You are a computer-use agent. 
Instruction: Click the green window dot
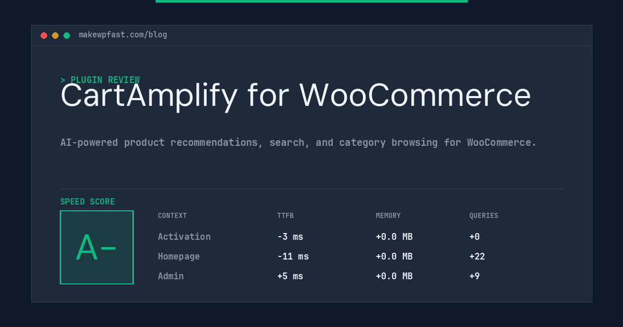click(x=66, y=35)
